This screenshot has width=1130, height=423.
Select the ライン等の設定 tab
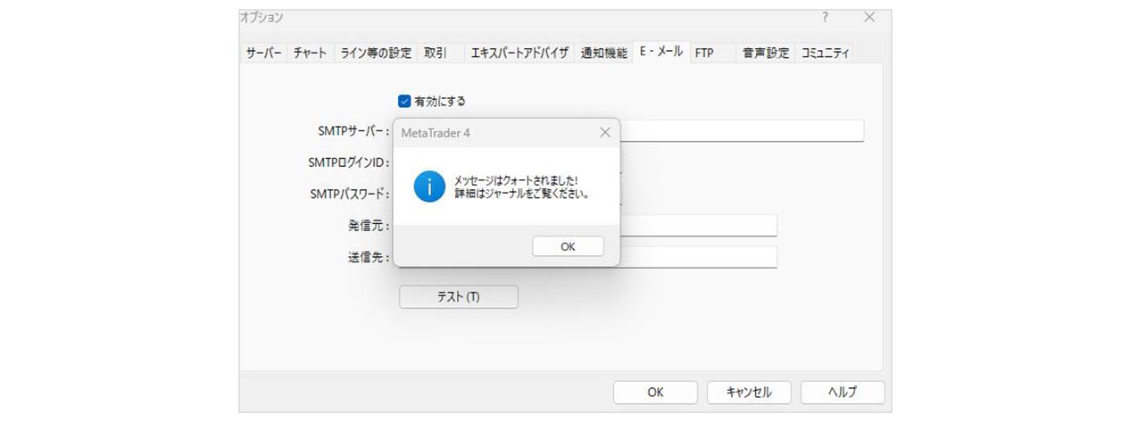(376, 54)
